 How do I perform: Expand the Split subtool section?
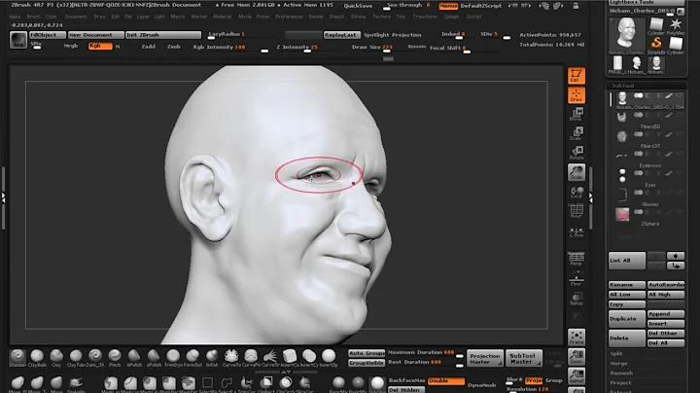tap(616, 354)
